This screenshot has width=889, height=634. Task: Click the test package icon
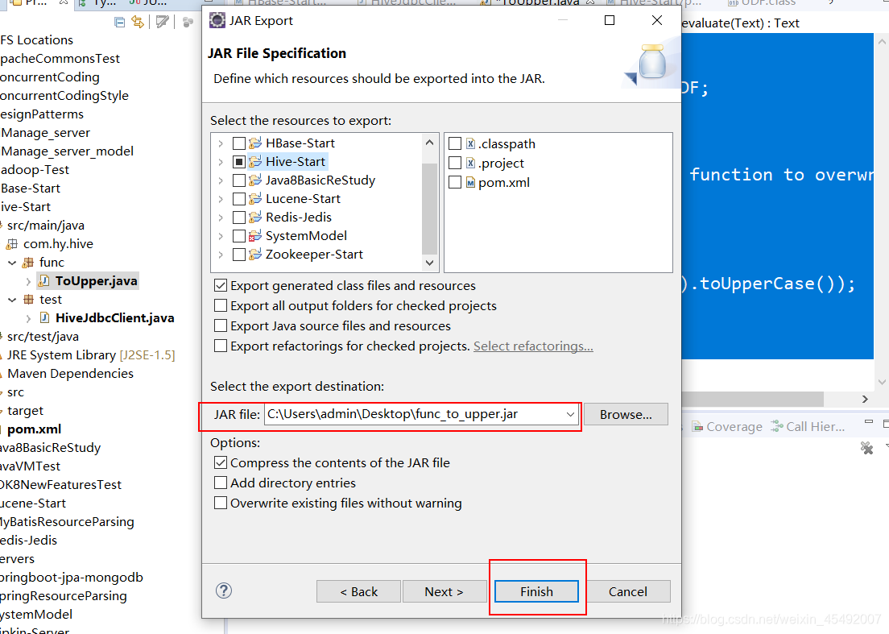[x=27, y=300]
